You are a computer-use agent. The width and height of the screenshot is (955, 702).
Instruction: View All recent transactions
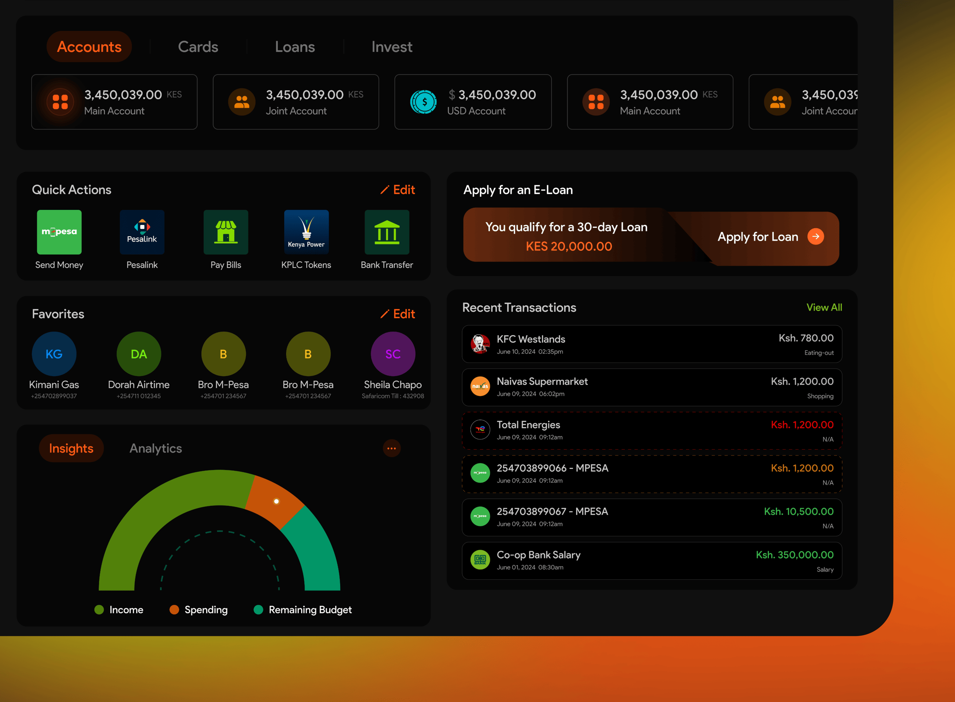[824, 307]
